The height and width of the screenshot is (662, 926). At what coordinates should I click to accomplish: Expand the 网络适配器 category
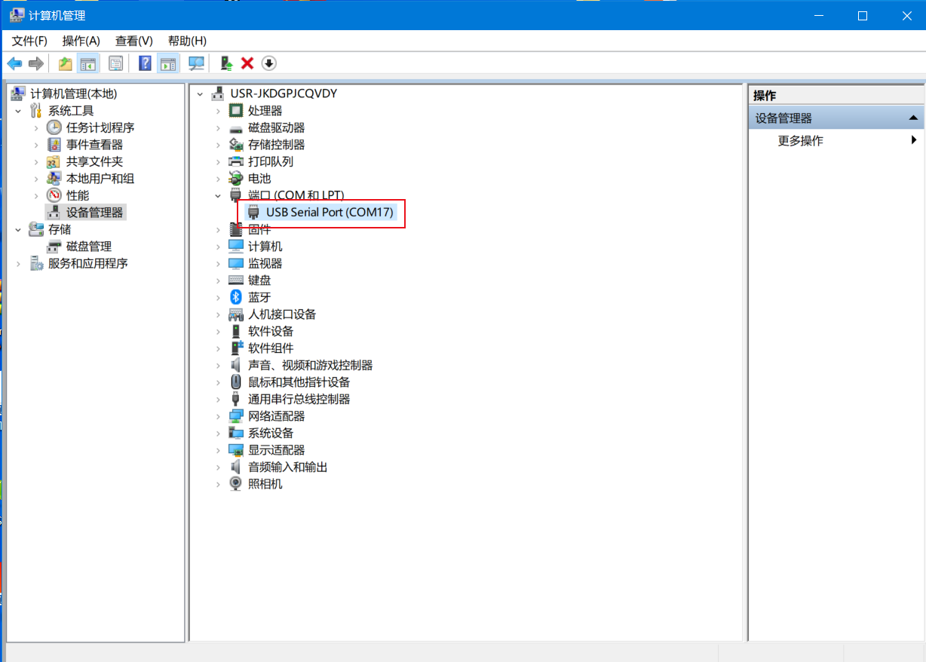tap(219, 416)
